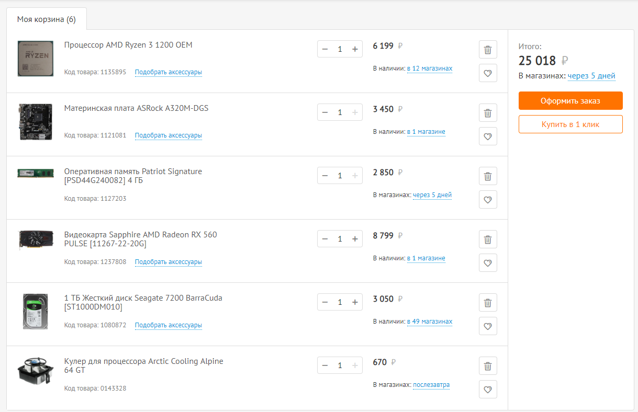The image size is (638, 412).
Task: Open 'в 12 магазинах' availability for Ryzen processor
Action: 430,68
